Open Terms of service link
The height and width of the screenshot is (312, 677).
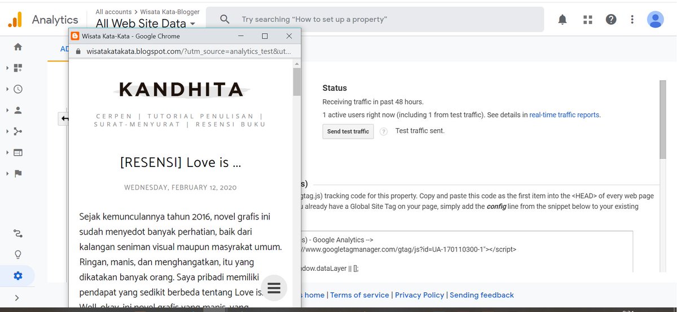tap(359, 295)
